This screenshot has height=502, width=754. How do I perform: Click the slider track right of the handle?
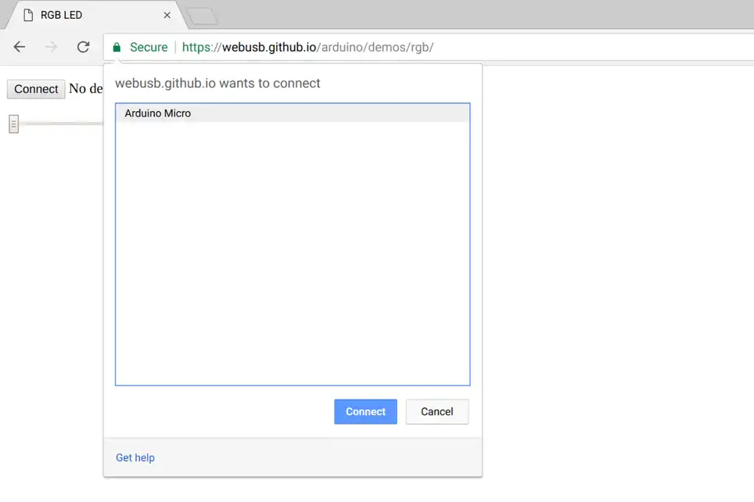click(x=63, y=124)
